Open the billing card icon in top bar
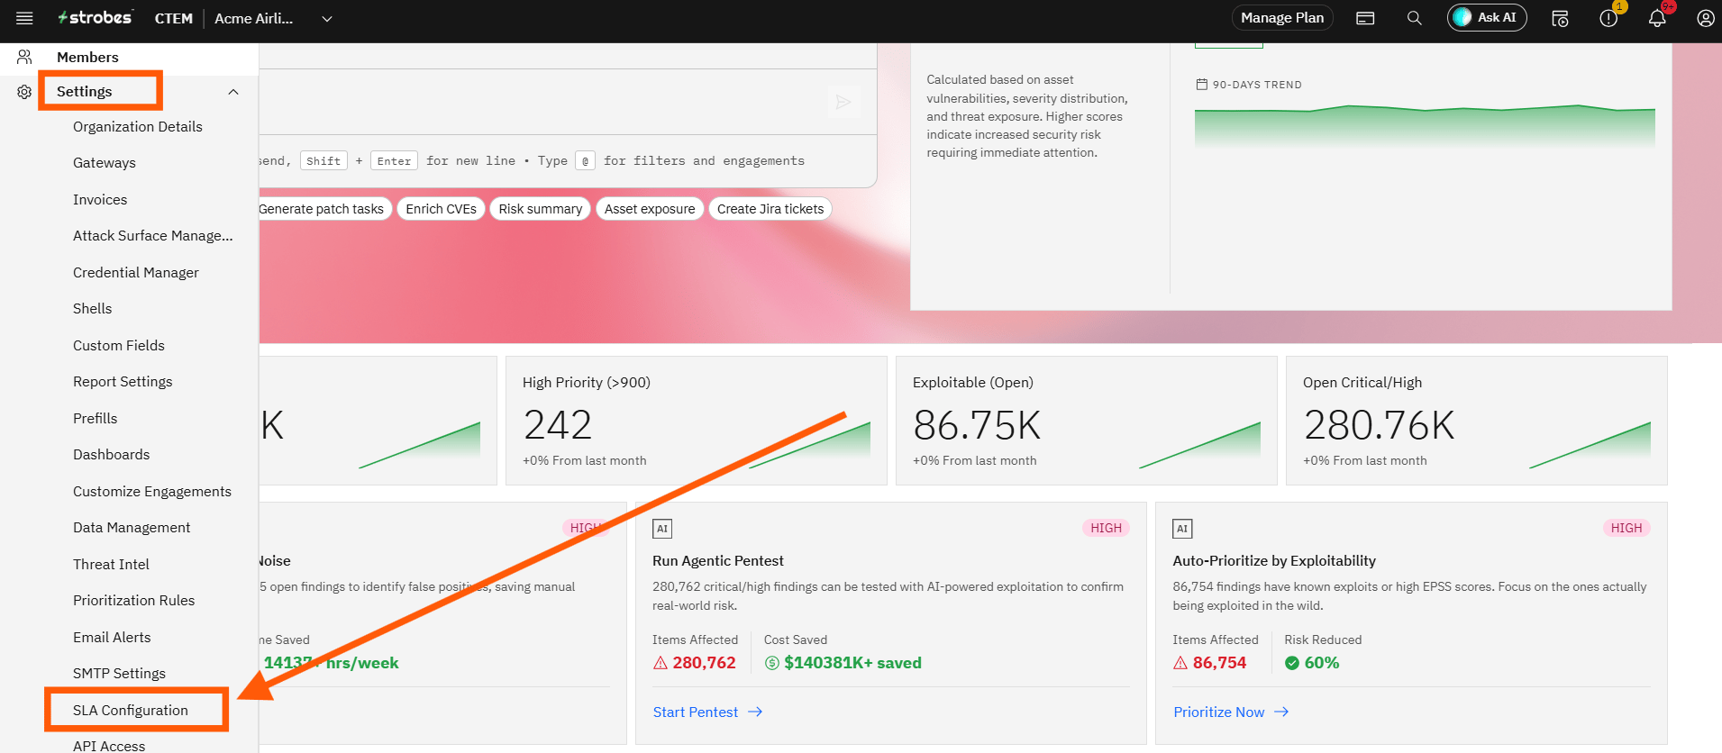This screenshot has width=1722, height=753. click(x=1365, y=18)
